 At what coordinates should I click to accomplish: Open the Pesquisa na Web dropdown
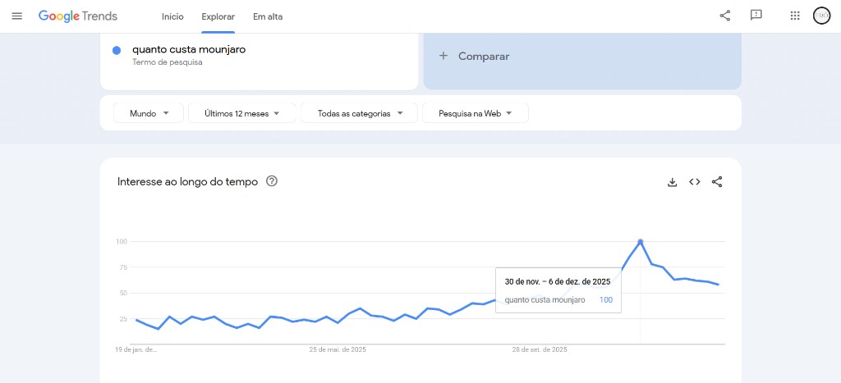click(475, 113)
